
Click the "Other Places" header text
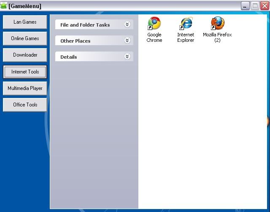(x=75, y=41)
